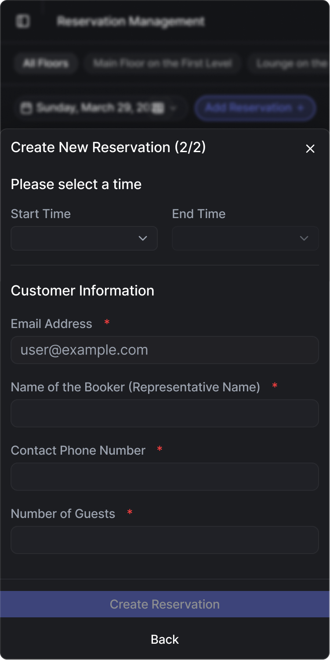Click the plus icon on Add Reservation
330x660 pixels.
pyautogui.click(x=301, y=108)
